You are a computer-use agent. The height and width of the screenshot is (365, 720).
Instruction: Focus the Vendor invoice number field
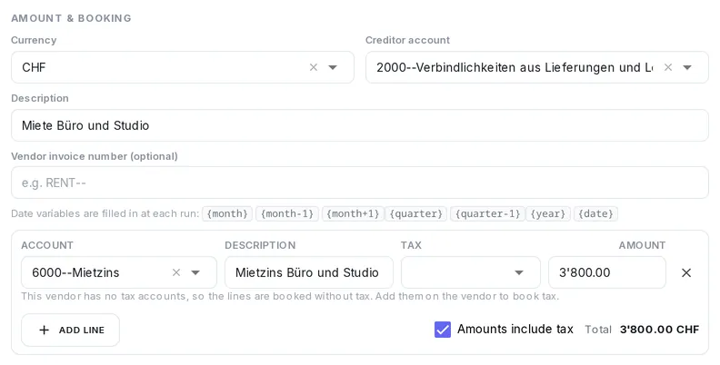tap(360, 182)
